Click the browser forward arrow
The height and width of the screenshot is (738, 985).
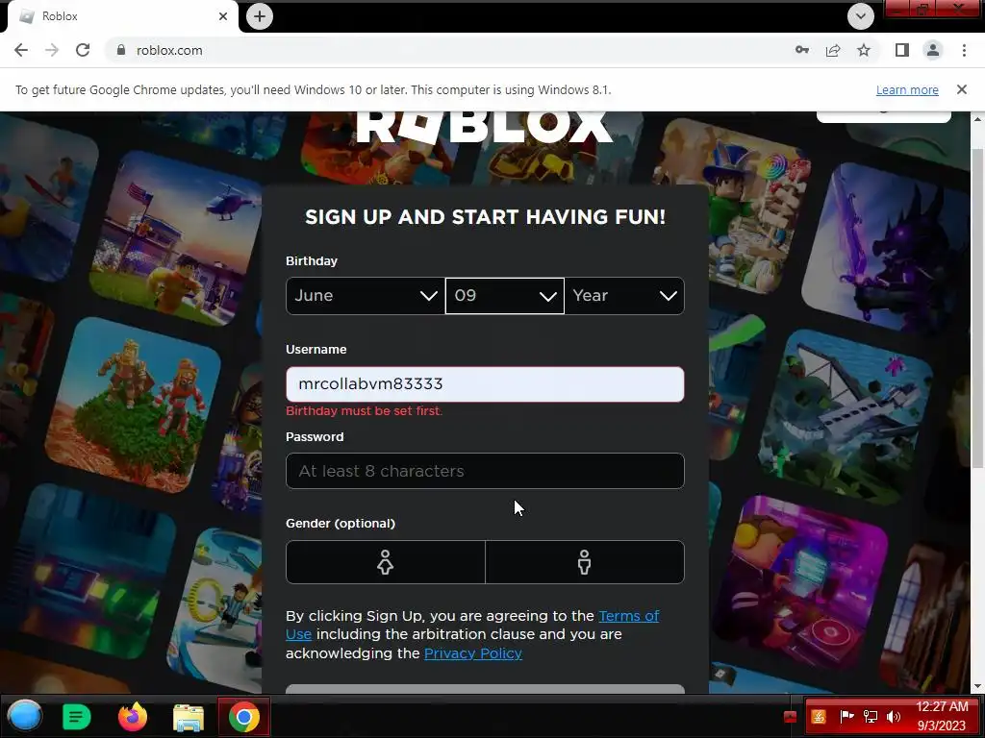tap(52, 50)
